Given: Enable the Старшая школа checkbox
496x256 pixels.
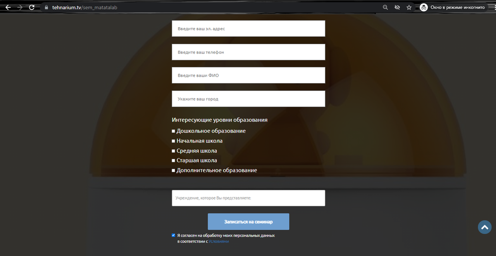Looking at the screenshot, I should click(174, 161).
